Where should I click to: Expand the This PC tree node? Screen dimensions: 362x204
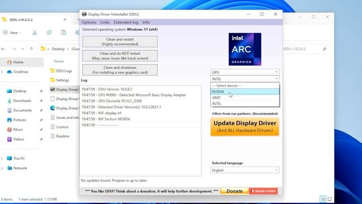click(x=2, y=159)
